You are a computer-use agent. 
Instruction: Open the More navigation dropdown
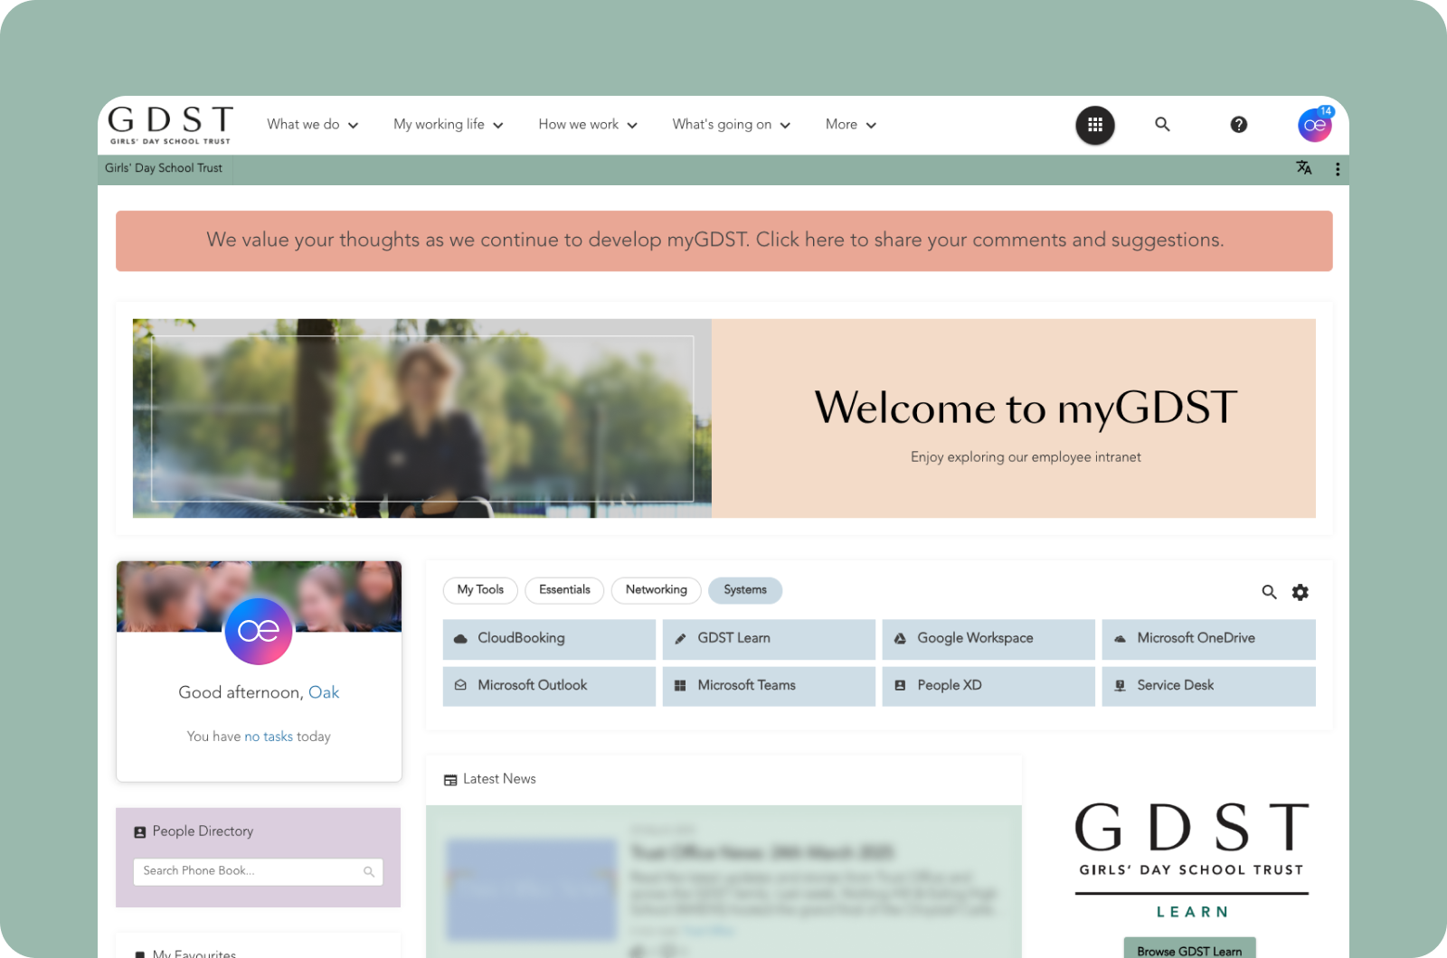tap(850, 125)
